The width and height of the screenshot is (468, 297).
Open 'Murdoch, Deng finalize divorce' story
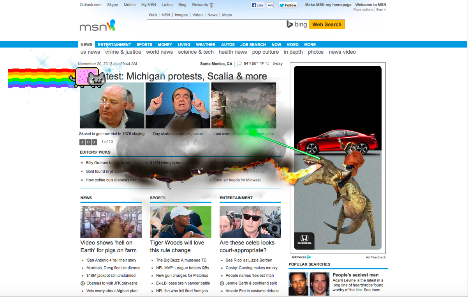(113, 268)
